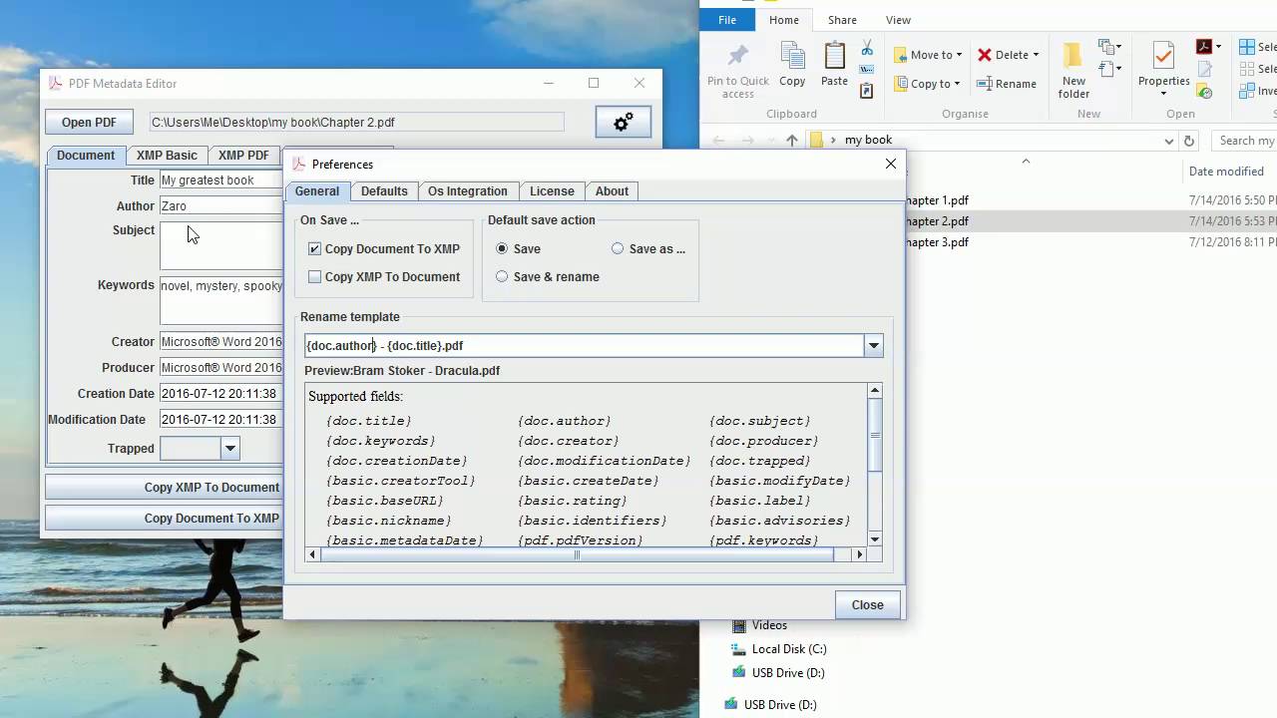Viewport: 1277px width, 718px height.
Task: Click the Date modified column header
Action: click(1226, 172)
